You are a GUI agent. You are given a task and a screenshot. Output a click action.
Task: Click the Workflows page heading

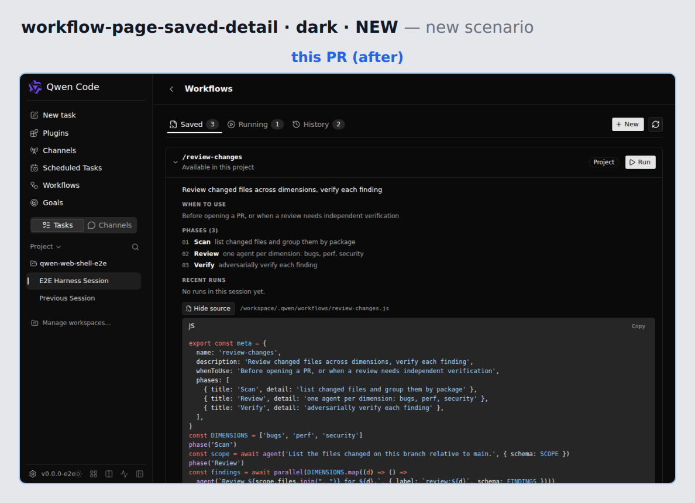[x=208, y=89]
